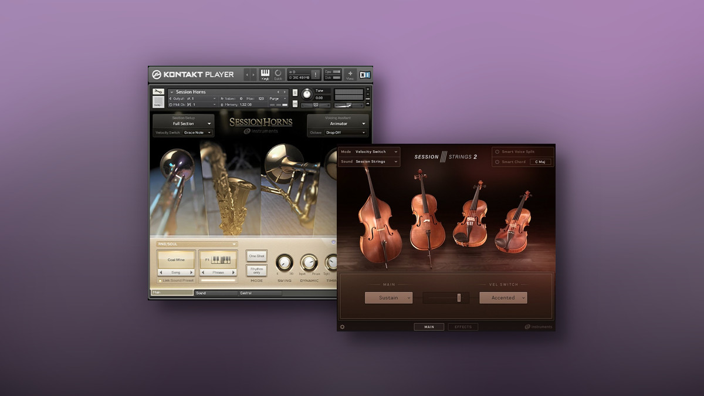Screen dimensions: 704x396
Task: Open the Sustain articulation dropdown
Action: [388, 298]
